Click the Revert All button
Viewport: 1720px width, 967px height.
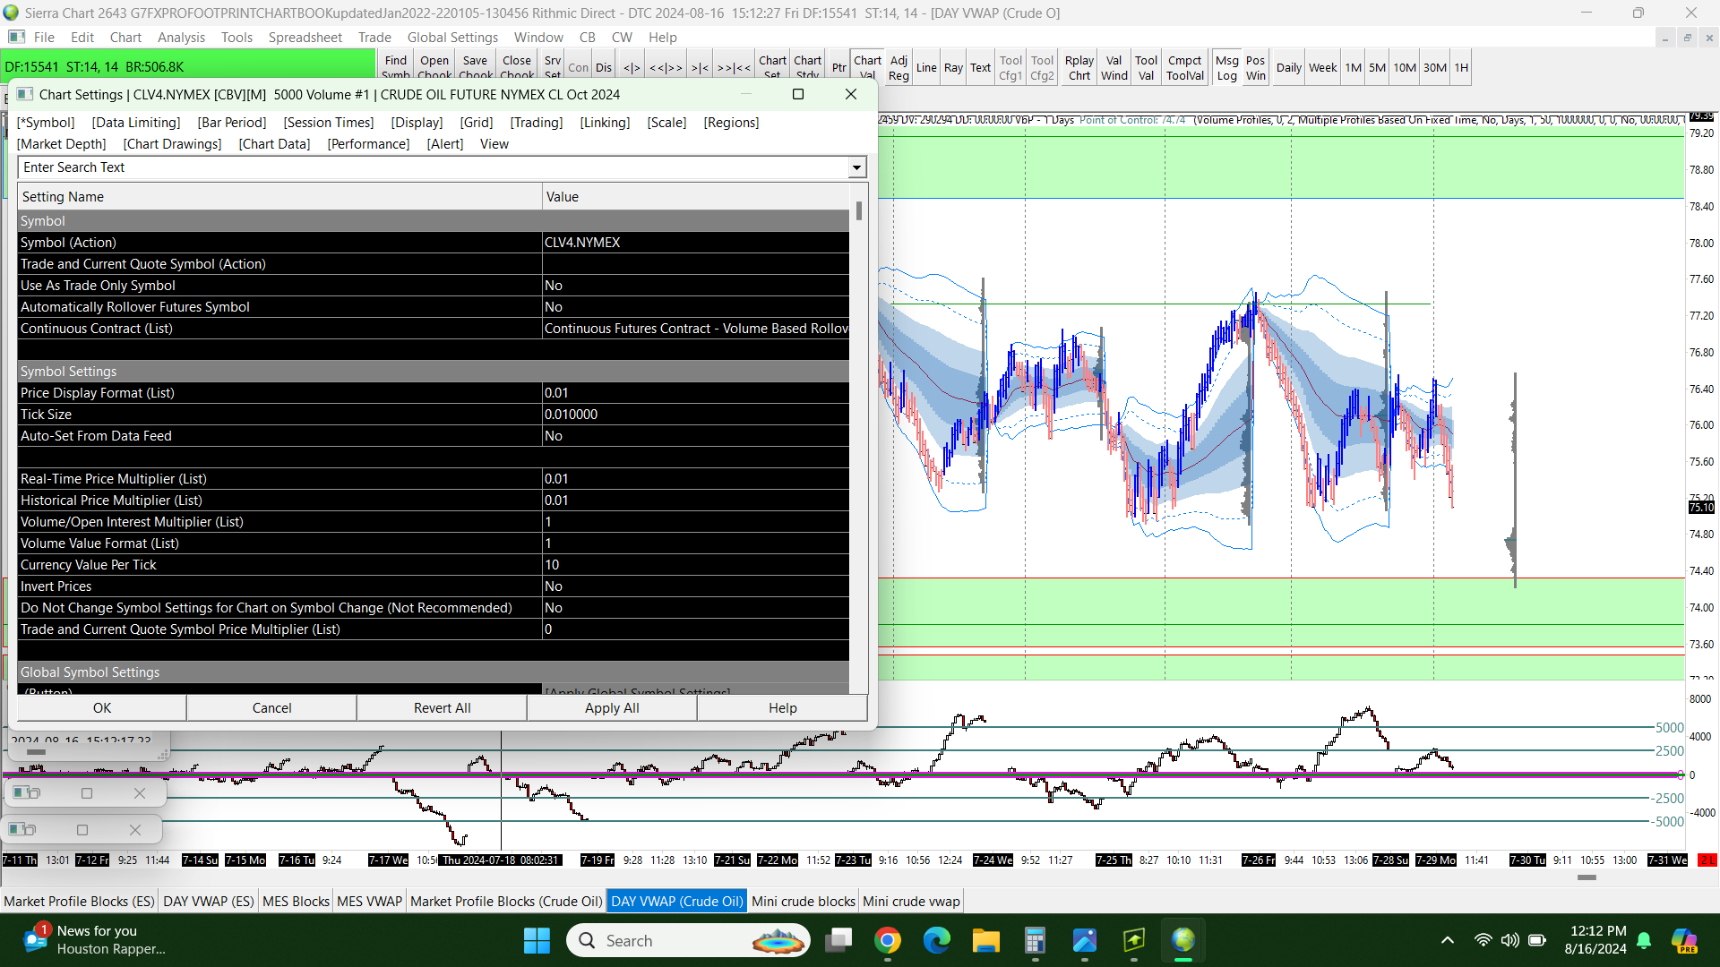442,708
